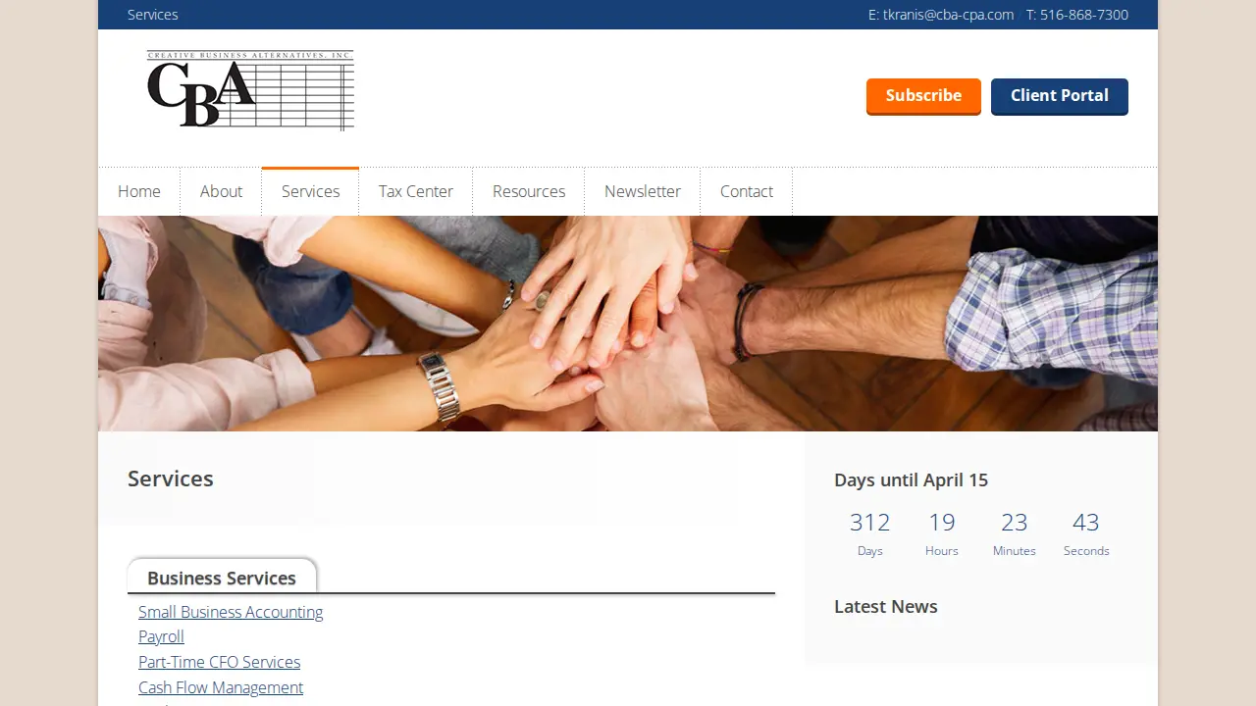Click the Latest News heading

pyautogui.click(x=886, y=606)
